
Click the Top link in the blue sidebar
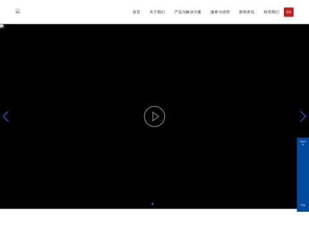pos(303,205)
